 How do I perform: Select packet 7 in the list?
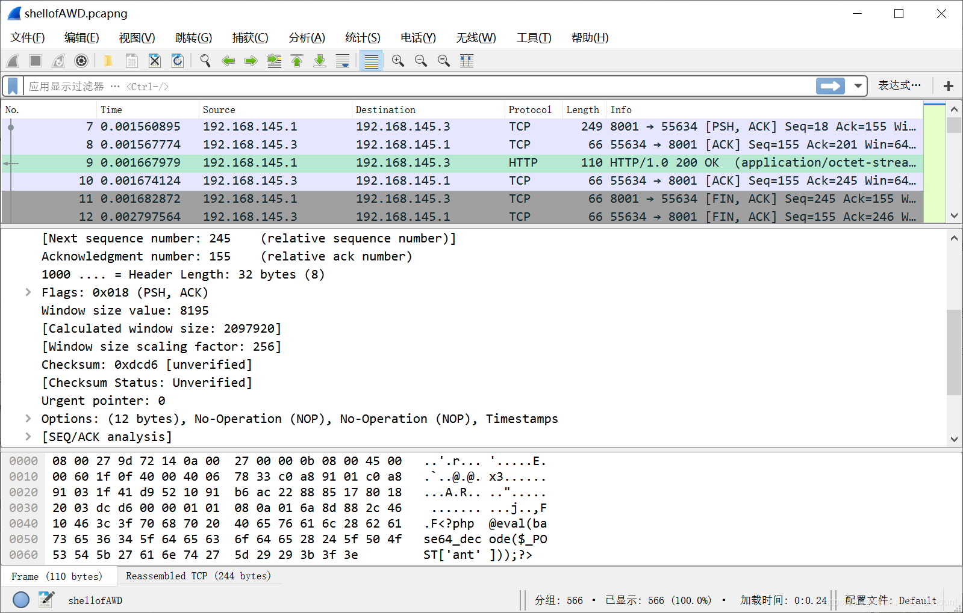click(x=463, y=127)
